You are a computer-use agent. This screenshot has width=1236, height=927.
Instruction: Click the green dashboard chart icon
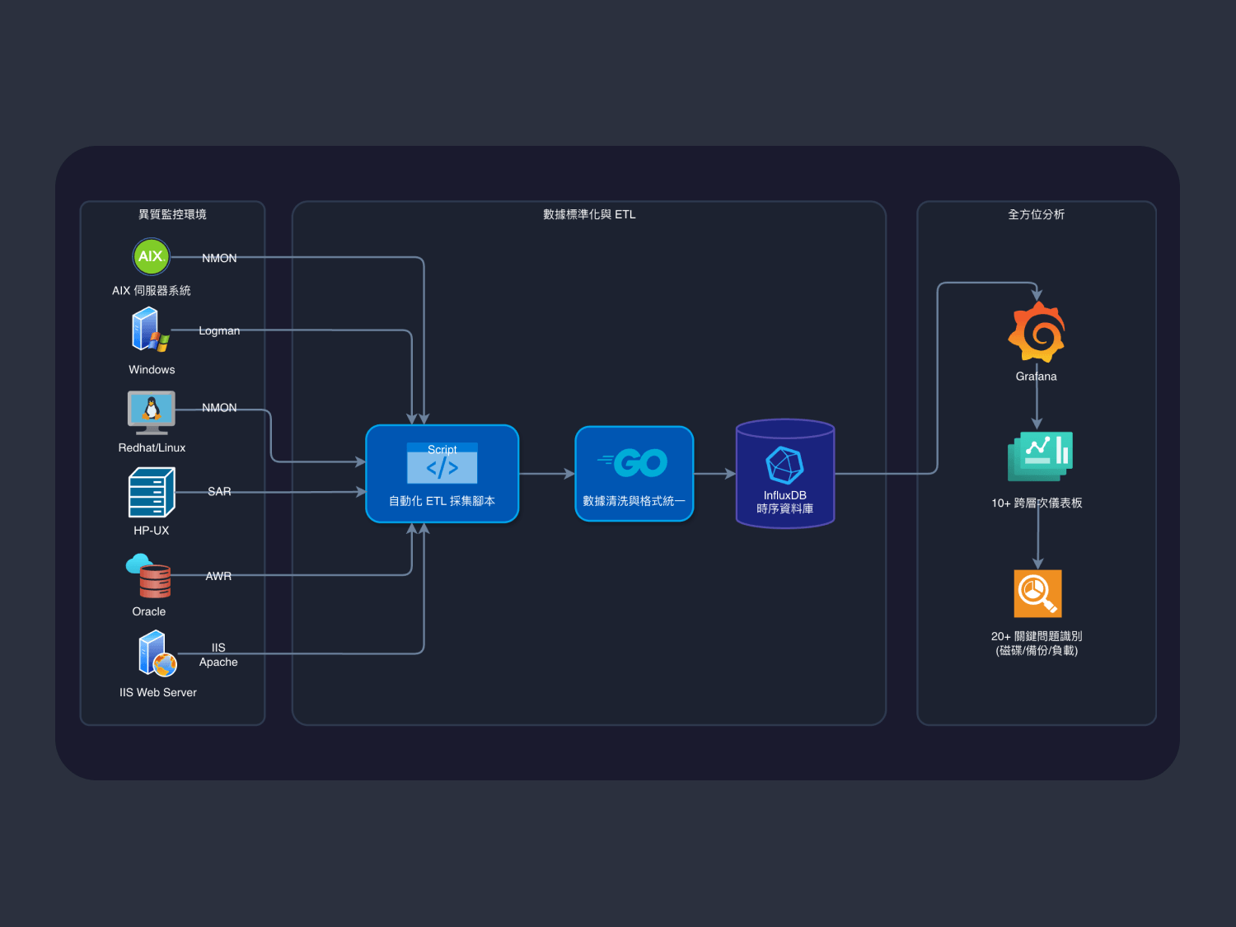pyautogui.click(x=1040, y=456)
